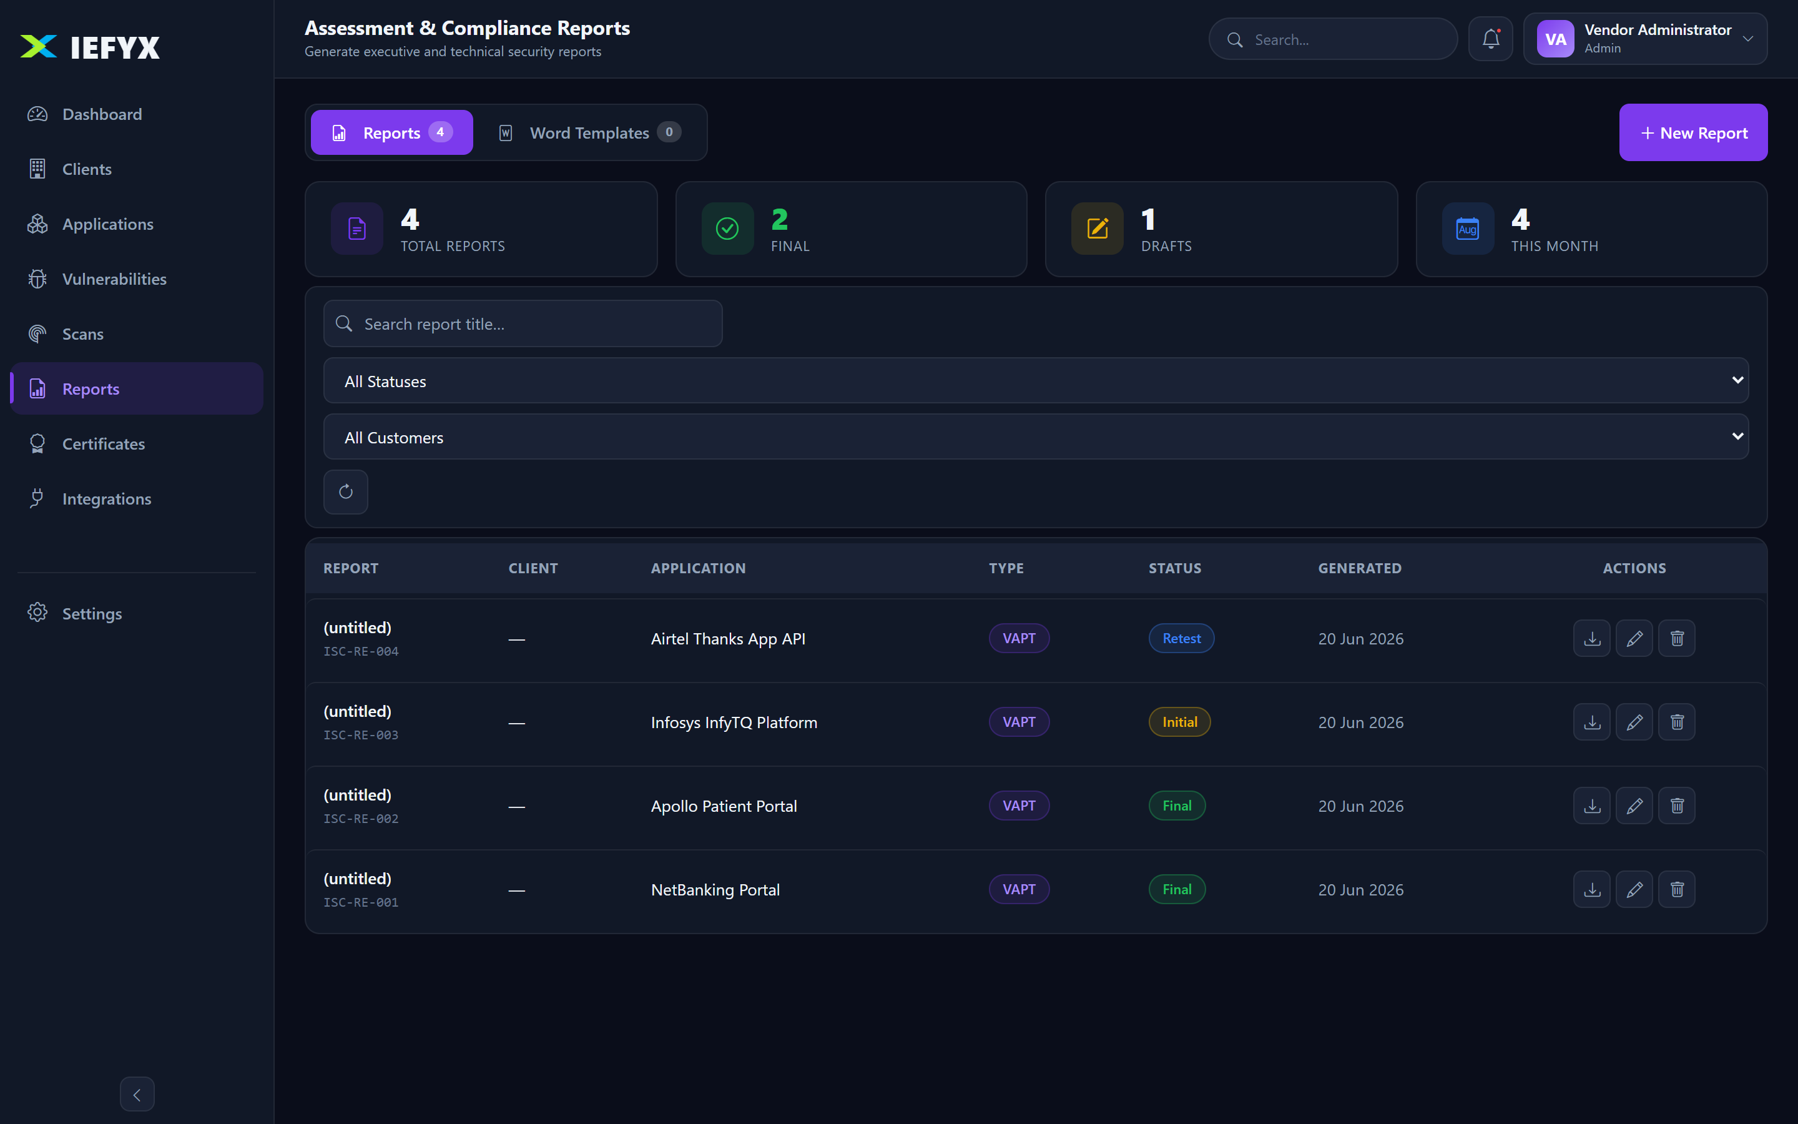
Task: Open Settings in the sidebar
Action: pos(137,613)
